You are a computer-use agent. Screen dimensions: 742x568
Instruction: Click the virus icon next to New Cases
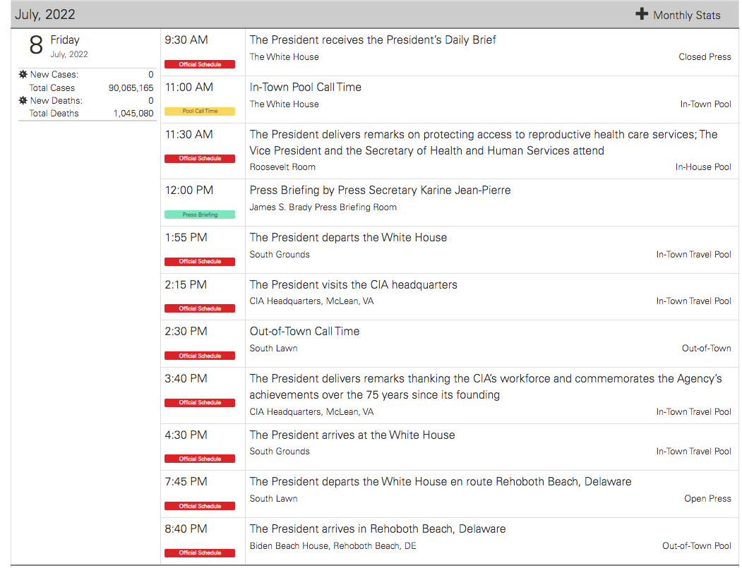pyautogui.click(x=23, y=74)
